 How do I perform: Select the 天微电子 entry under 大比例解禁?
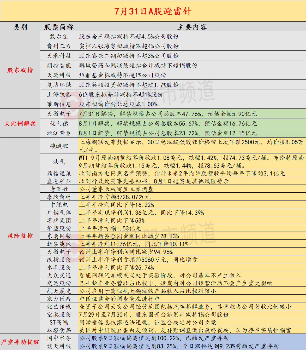(x=59, y=113)
